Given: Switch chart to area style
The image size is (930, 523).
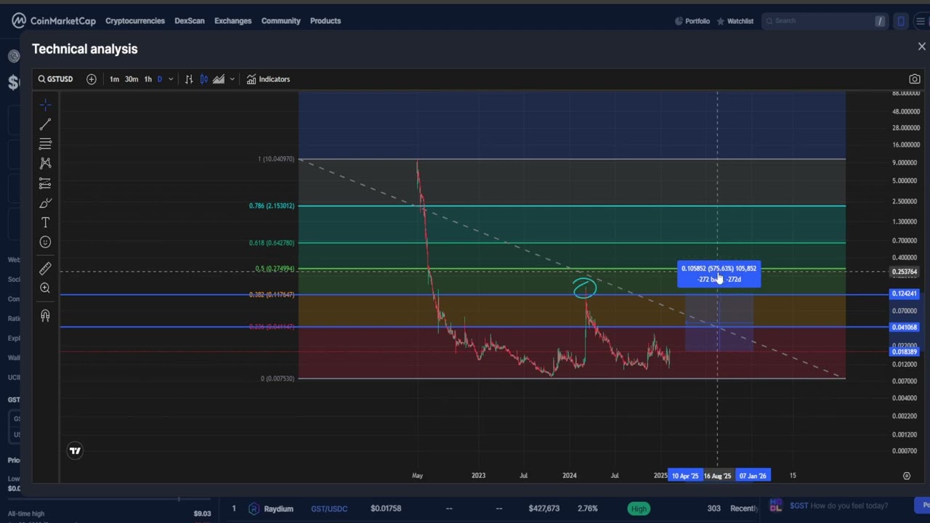Looking at the screenshot, I should point(219,79).
